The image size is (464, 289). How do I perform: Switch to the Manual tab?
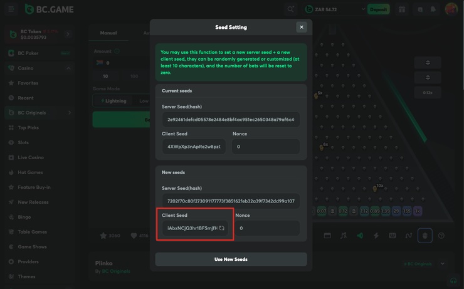108,33
